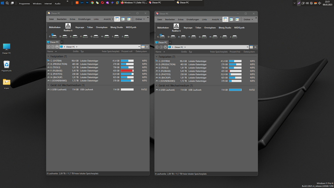Open the Ordner dropdown in left window
This screenshot has width=334, height=188.
pos(140,19)
